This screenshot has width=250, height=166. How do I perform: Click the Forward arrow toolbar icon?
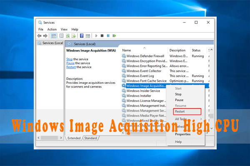click(45, 36)
